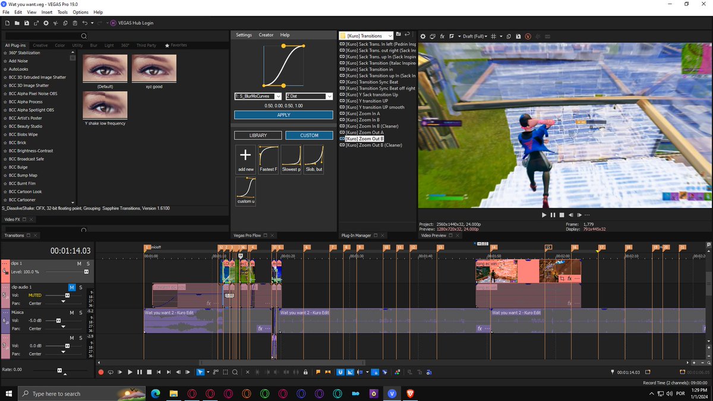Image resolution: width=713 pixels, height=401 pixels.
Task: Open the Auto Ripple dropdown arrow
Action: tap(367, 372)
